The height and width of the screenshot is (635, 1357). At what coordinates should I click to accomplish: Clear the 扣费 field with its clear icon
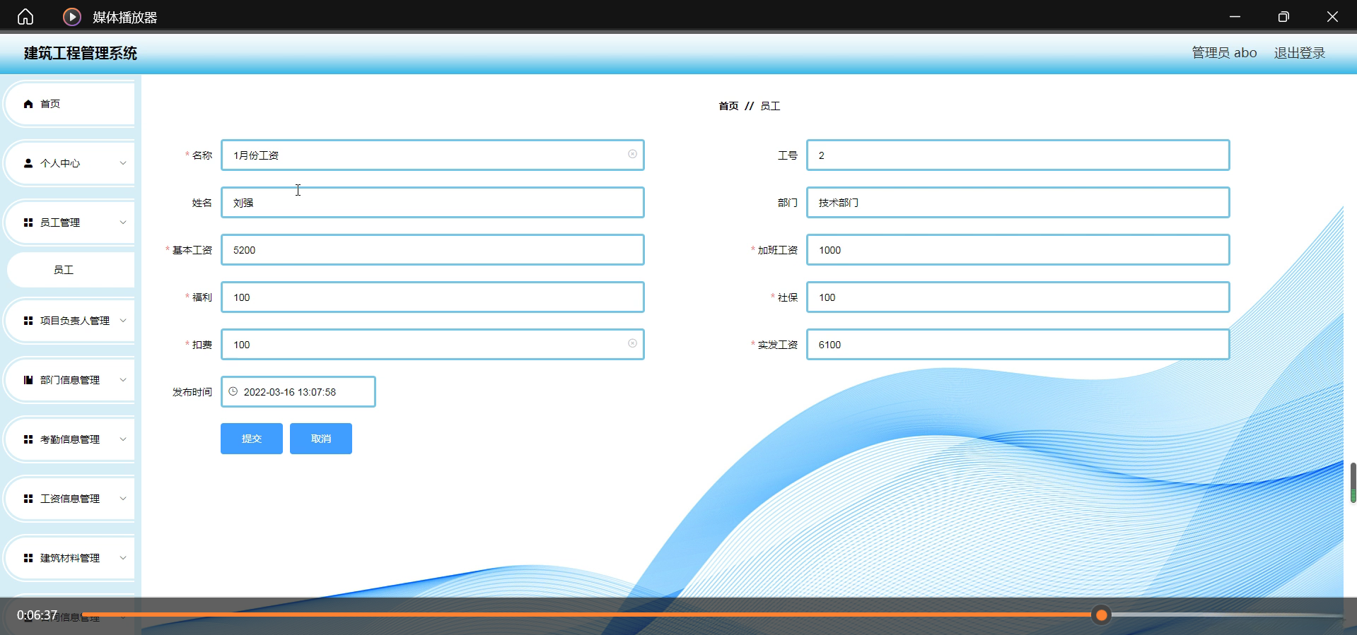click(x=632, y=343)
